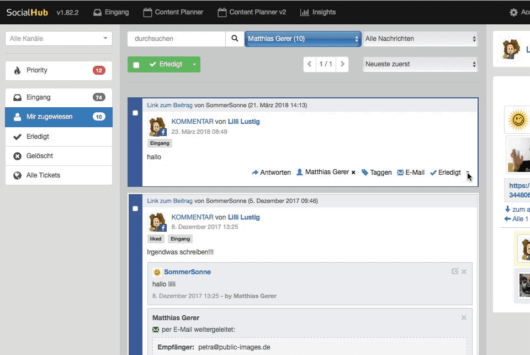The width and height of the screenshot is (530, 355).
Task: Click the durchsuchen search field
Action: tap(176, 39)
